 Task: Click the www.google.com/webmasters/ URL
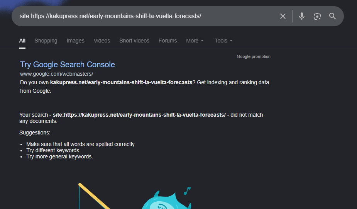click(x=56, y=74)
